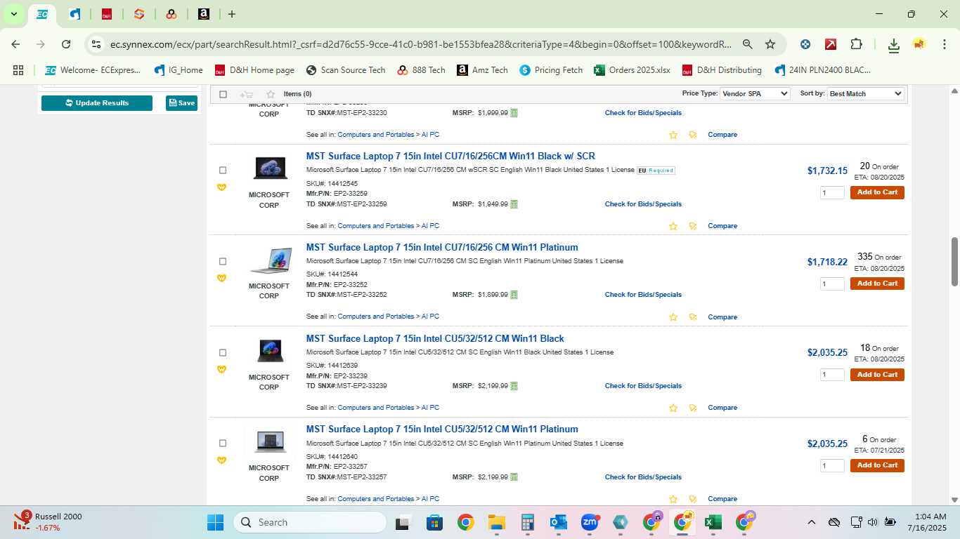
Task: Click the MSRP calculator icon for EP2-33239
Action: (514, 386)
